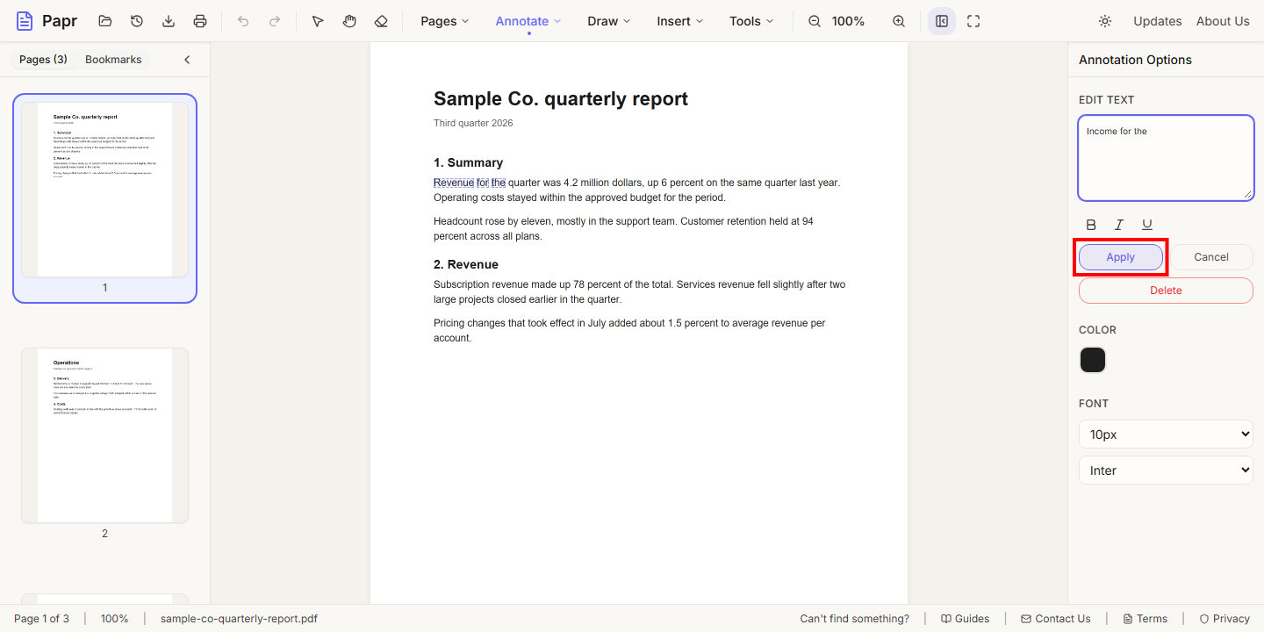Expand the Draw menu
1264x632 pixels.
[x=609, y=21]
